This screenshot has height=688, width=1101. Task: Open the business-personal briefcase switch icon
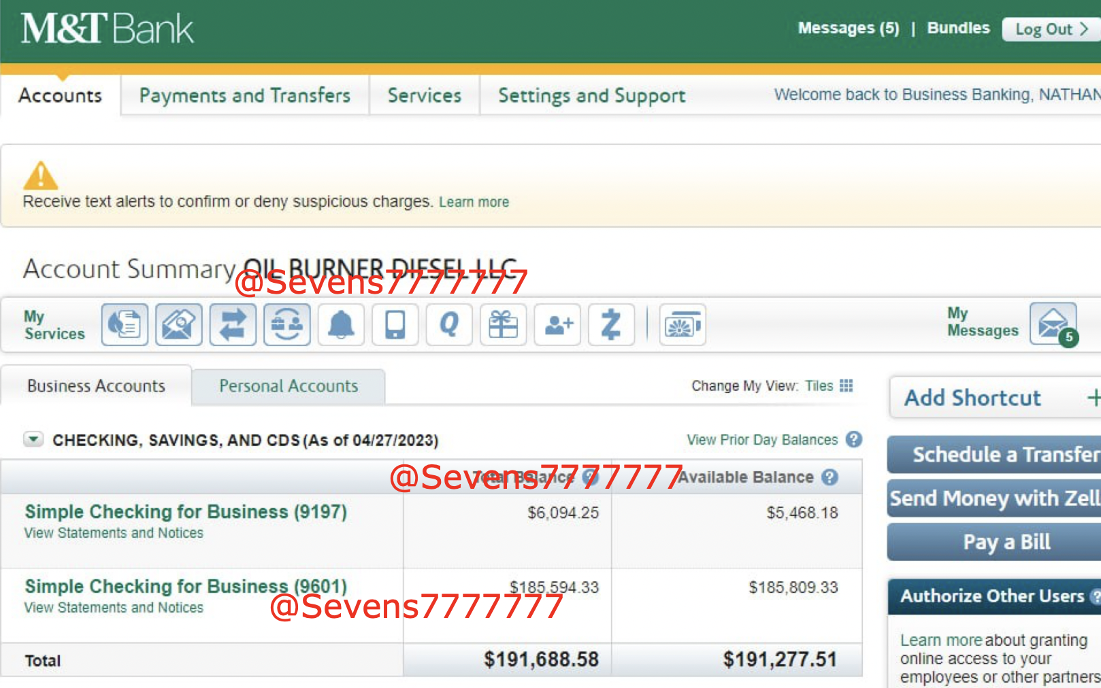pos(286,325)
